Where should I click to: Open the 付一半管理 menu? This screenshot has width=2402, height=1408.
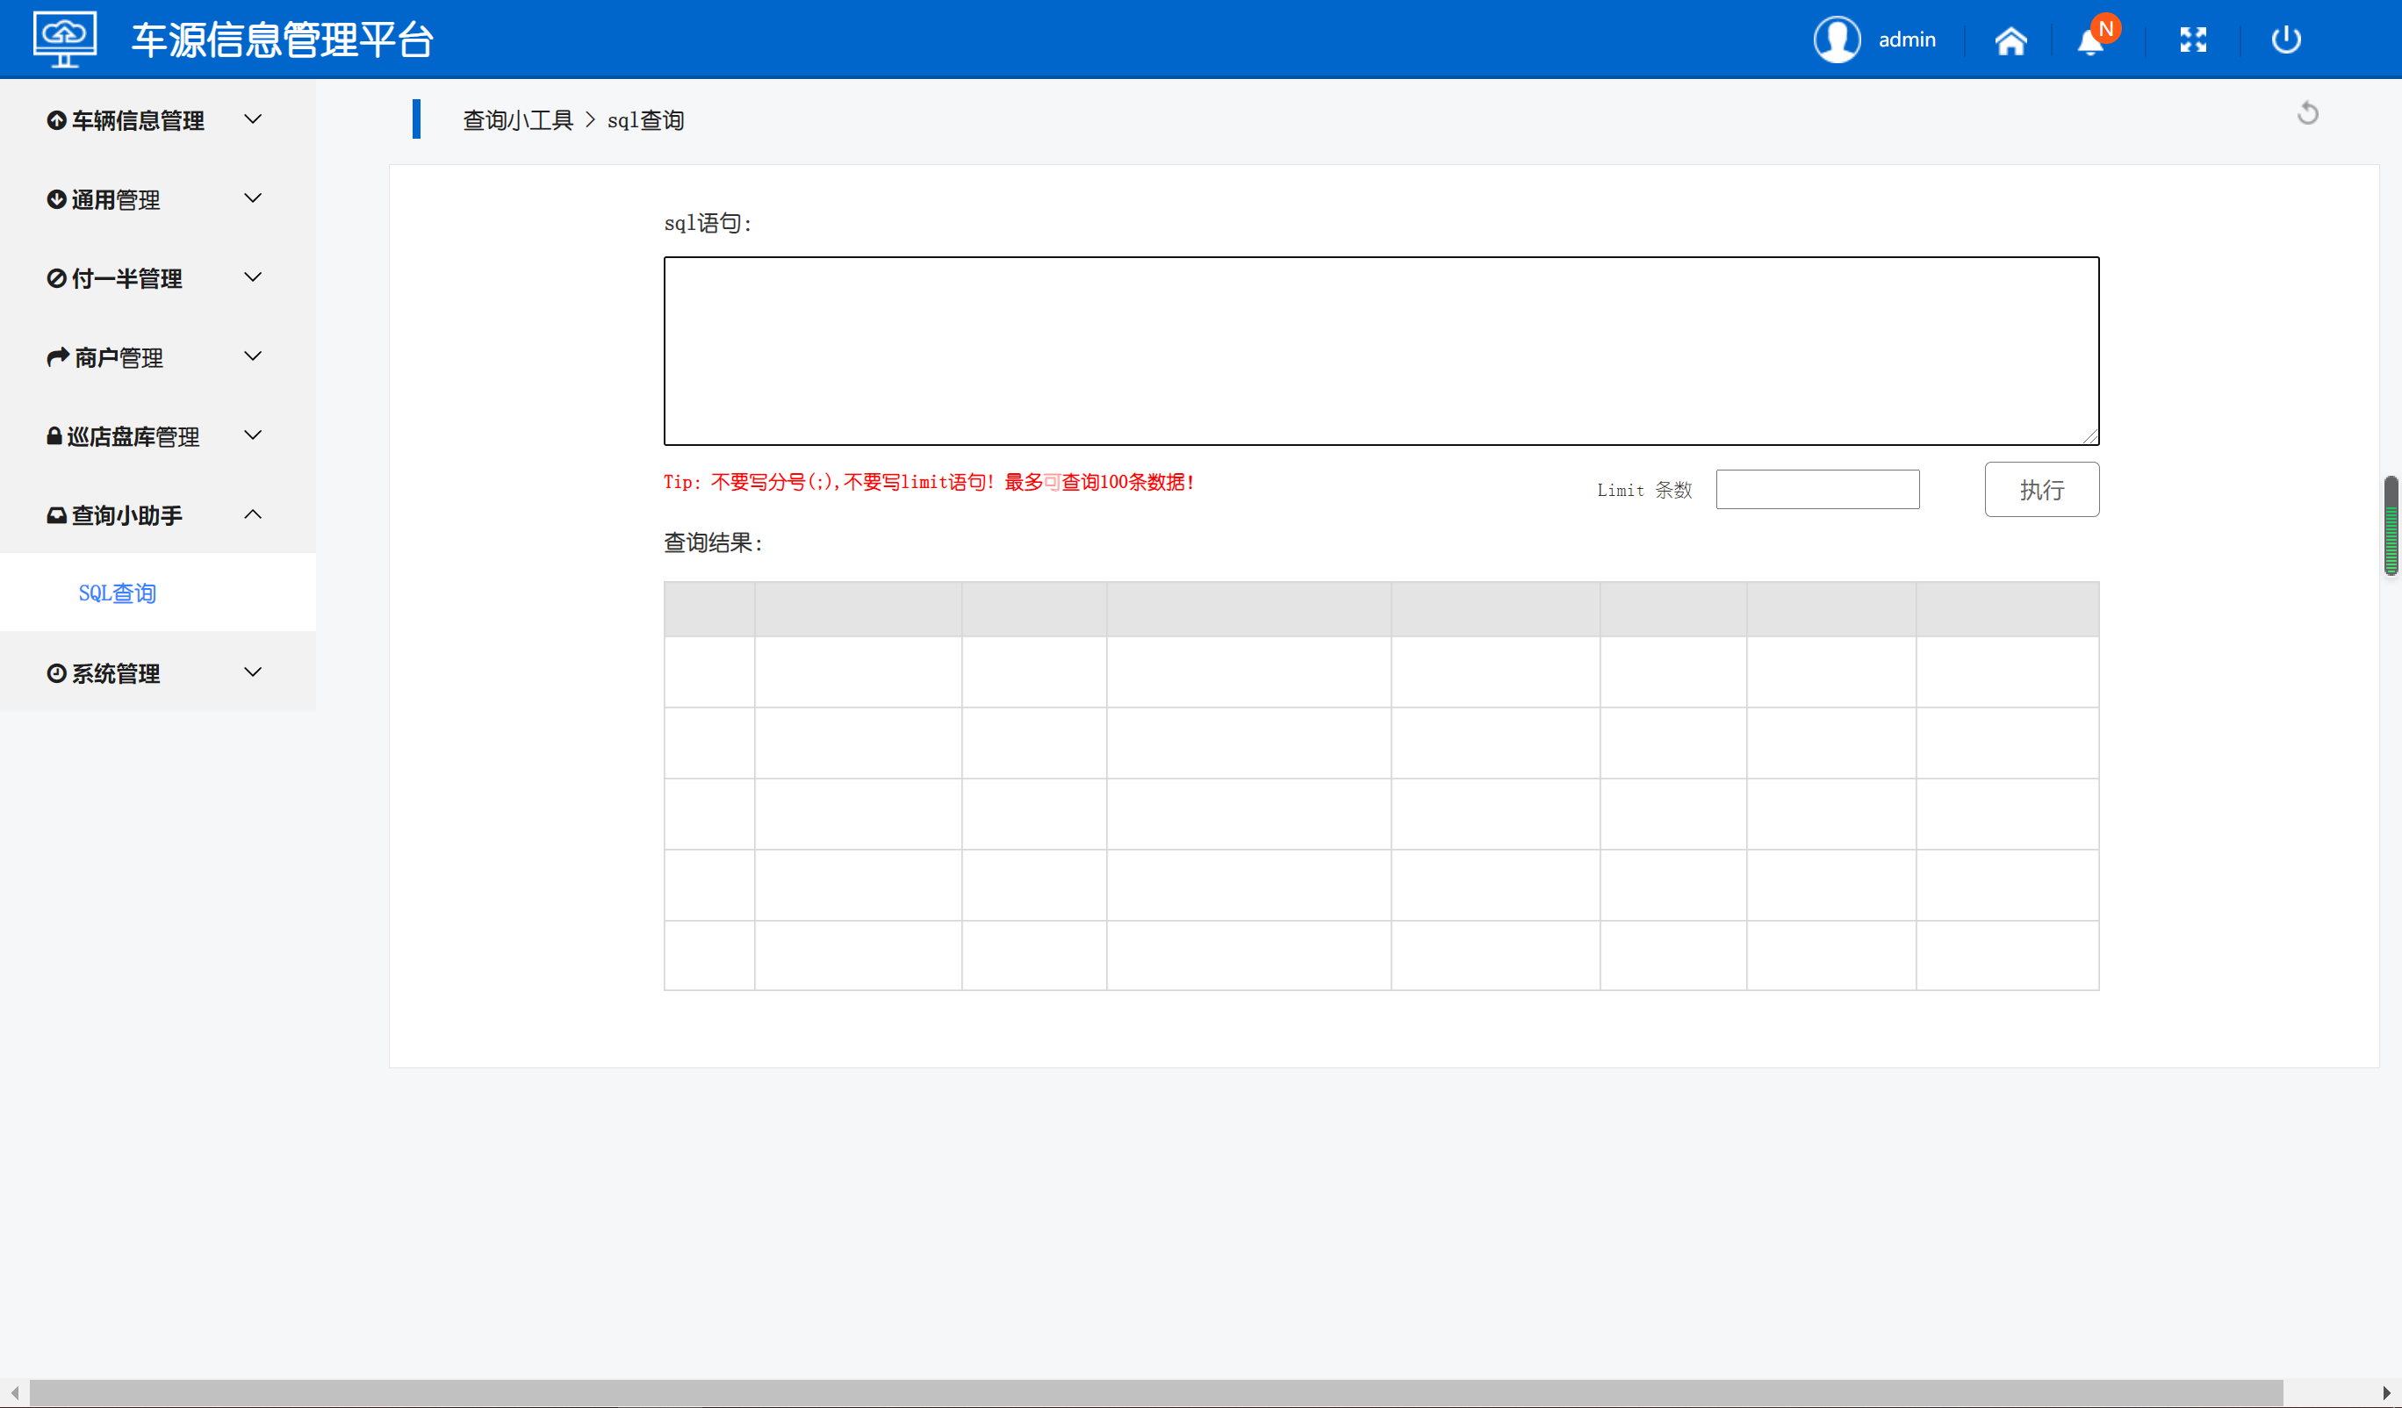(157, 278)
